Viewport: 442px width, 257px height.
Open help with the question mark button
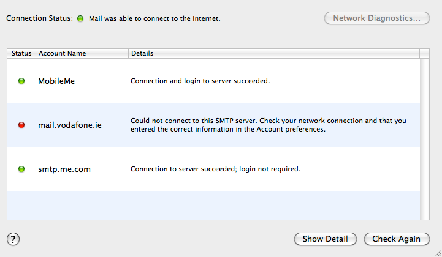pos(13,239)
